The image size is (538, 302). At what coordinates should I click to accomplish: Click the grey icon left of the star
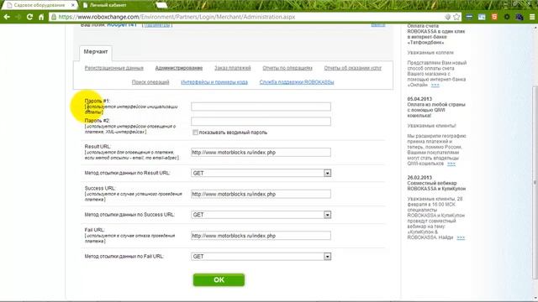pyautogui.click(x=448, y=17)
